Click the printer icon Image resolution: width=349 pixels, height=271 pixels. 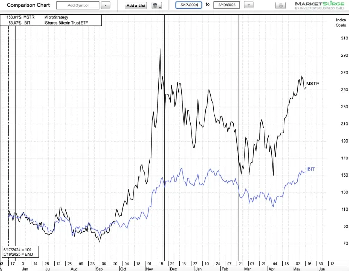[280, 5]
